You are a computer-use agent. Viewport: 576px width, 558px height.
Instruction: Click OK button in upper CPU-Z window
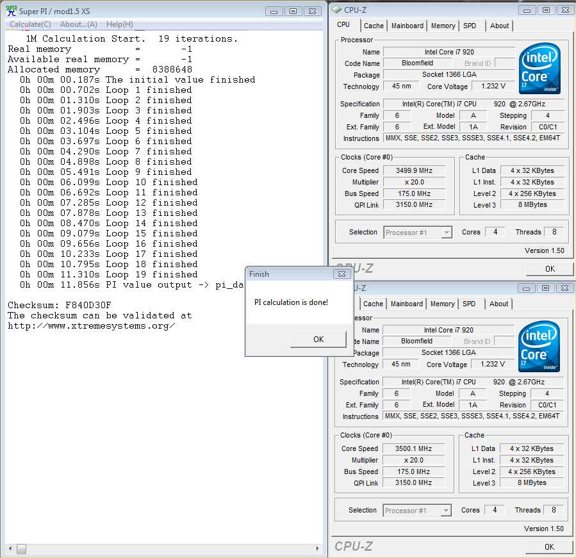tap(550, 269)
